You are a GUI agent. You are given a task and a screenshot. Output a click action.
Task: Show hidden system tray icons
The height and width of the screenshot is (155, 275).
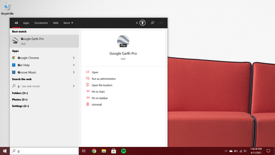click(x=226, y=151)
